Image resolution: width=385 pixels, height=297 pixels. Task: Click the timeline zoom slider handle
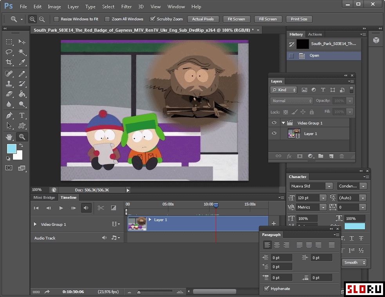[x=139, y=292]
